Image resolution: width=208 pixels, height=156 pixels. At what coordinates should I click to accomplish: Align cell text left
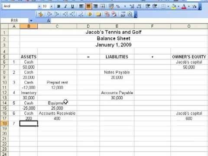click(81, 6)
